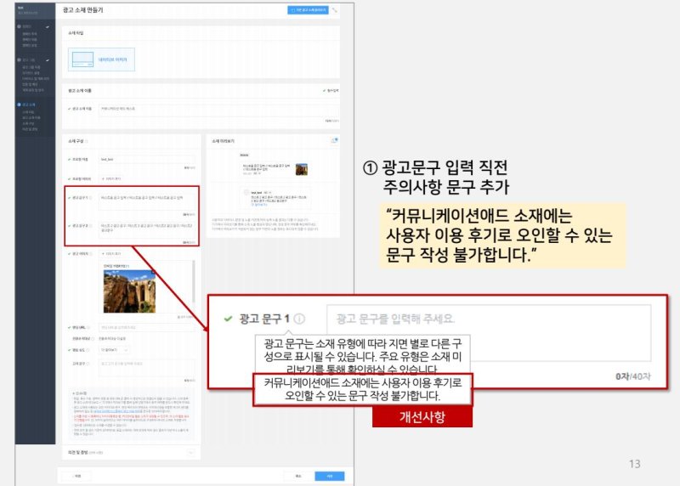The height and width of the screenshot is (486, 680).
Task: Click the native image type card icon
Action: coord(82,59)
